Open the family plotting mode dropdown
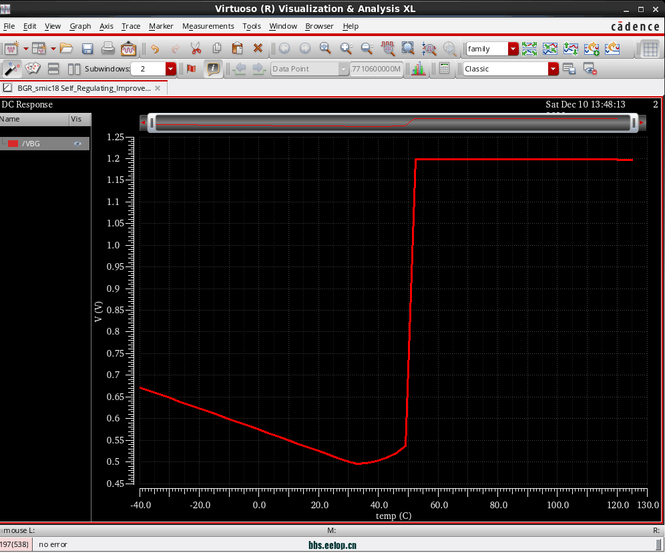 [x=513, y=49]
